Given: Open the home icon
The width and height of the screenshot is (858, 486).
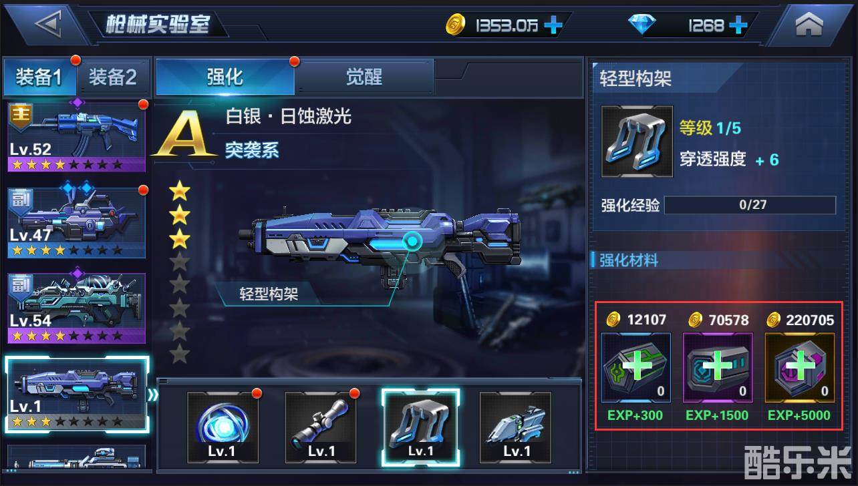Looking at the screenshot, I should pyautogui.click(x=809, y=25).
